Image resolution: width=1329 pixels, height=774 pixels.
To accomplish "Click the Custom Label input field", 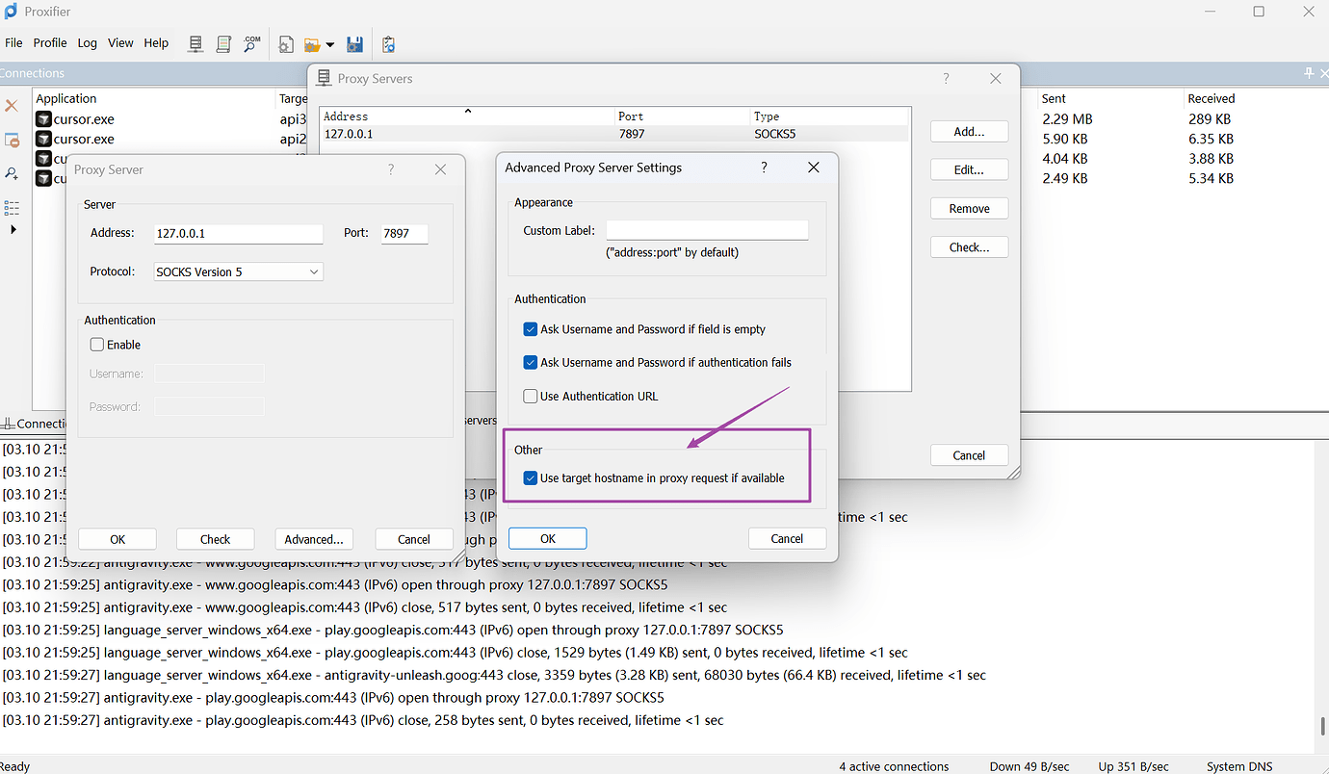I will 707,231.
